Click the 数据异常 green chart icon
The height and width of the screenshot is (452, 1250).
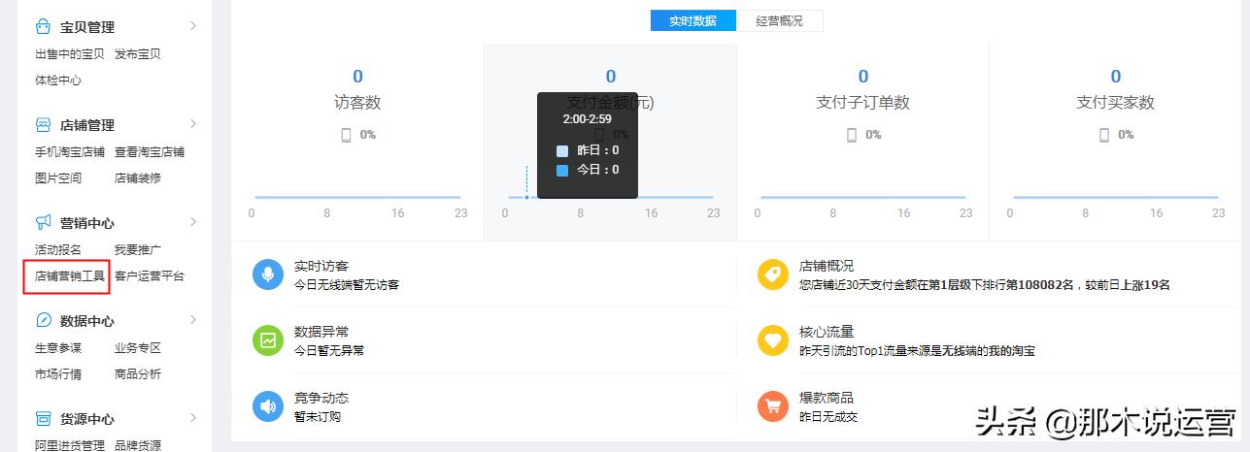[268, 340]
